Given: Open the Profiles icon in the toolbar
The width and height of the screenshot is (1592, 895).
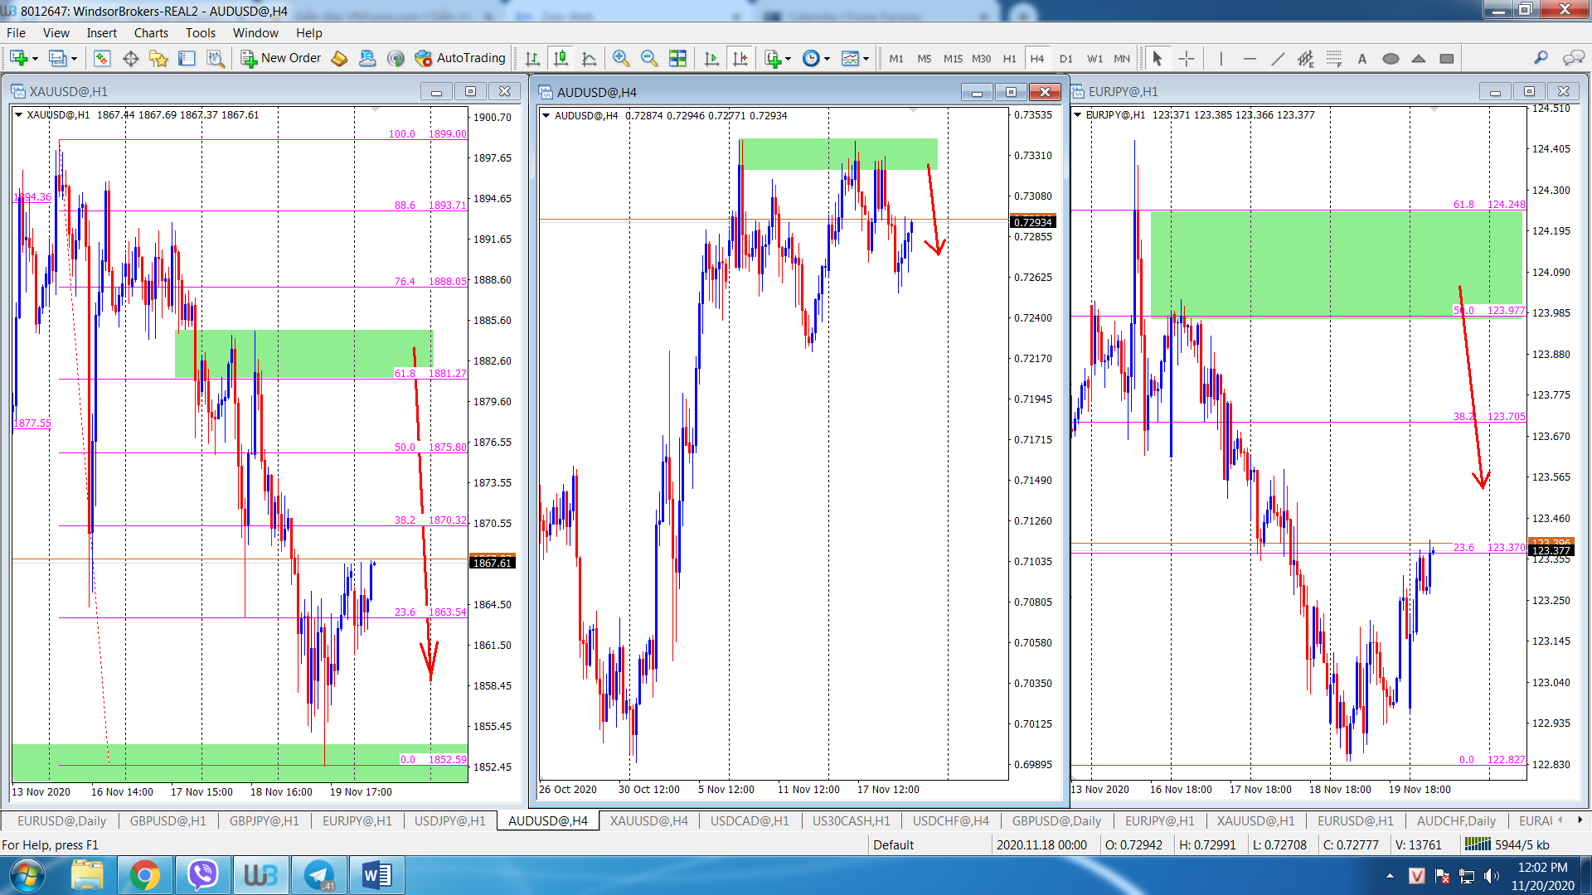Looking at the screenshot, I should click(57, 58).
